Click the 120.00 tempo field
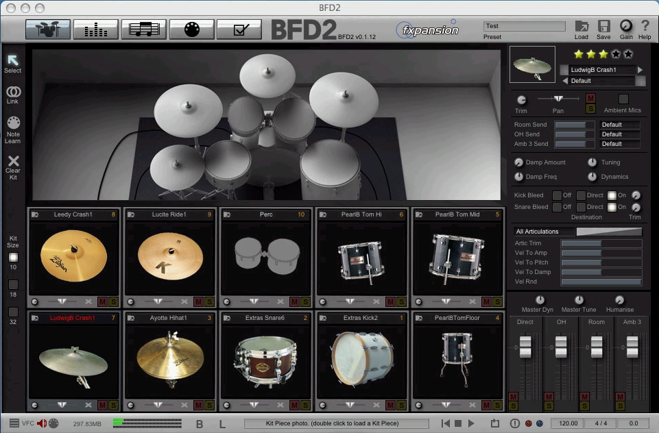659x433 pixels. point(568,423)
